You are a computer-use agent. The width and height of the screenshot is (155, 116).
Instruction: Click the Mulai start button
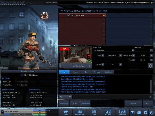[x=133, y=104]
